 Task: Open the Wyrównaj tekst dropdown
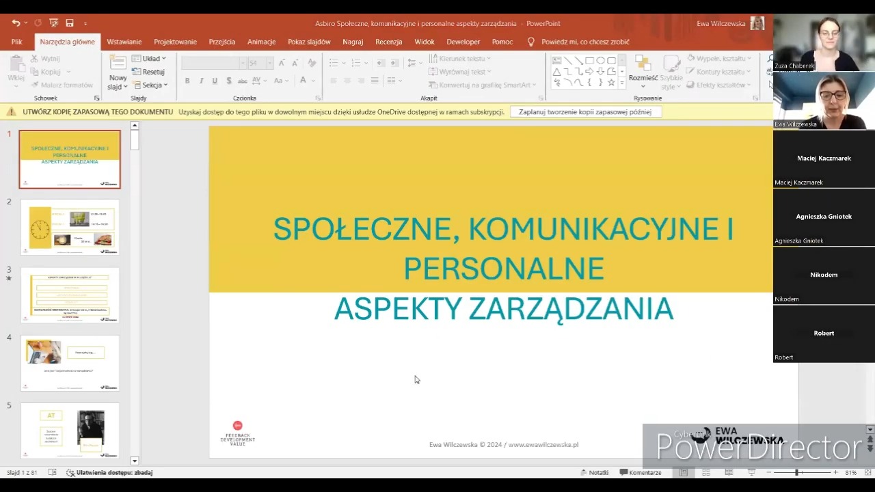460,72
